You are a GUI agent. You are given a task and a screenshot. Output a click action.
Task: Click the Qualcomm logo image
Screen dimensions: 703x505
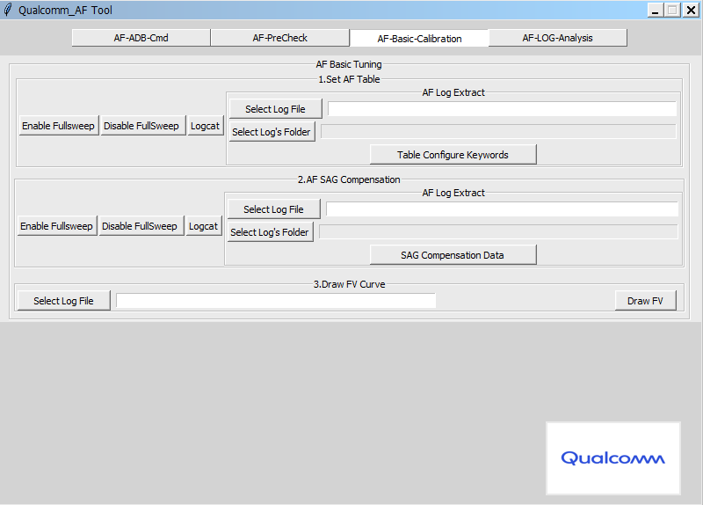(x=612, y=457)
